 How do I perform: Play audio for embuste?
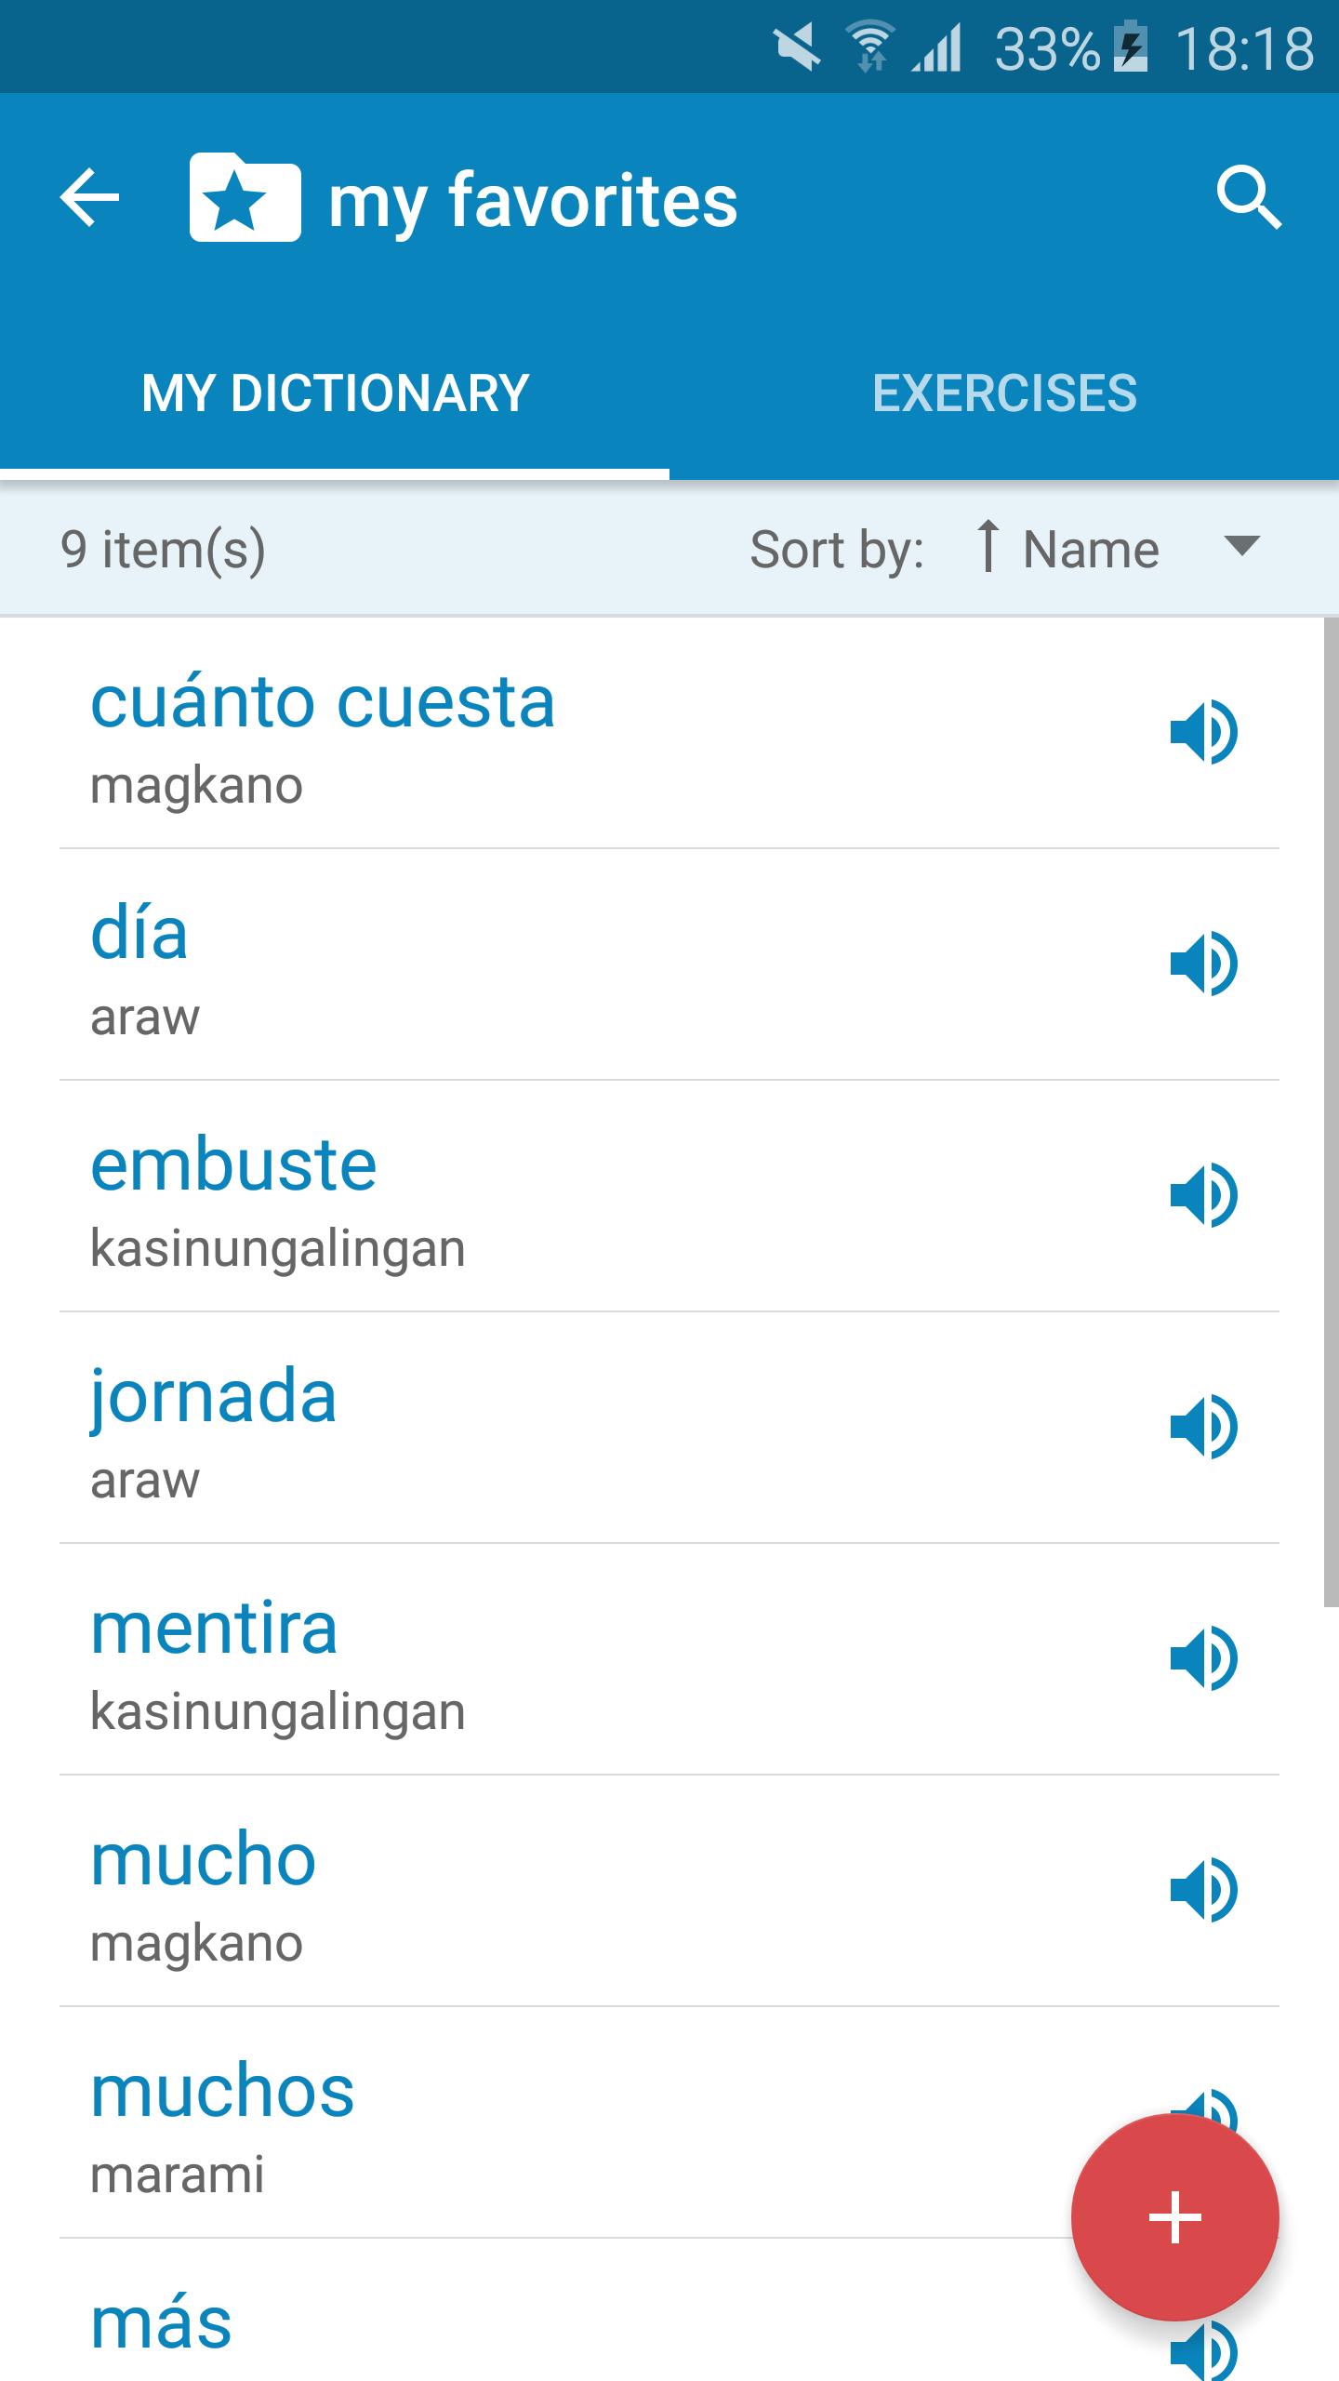point(1204,1196)
